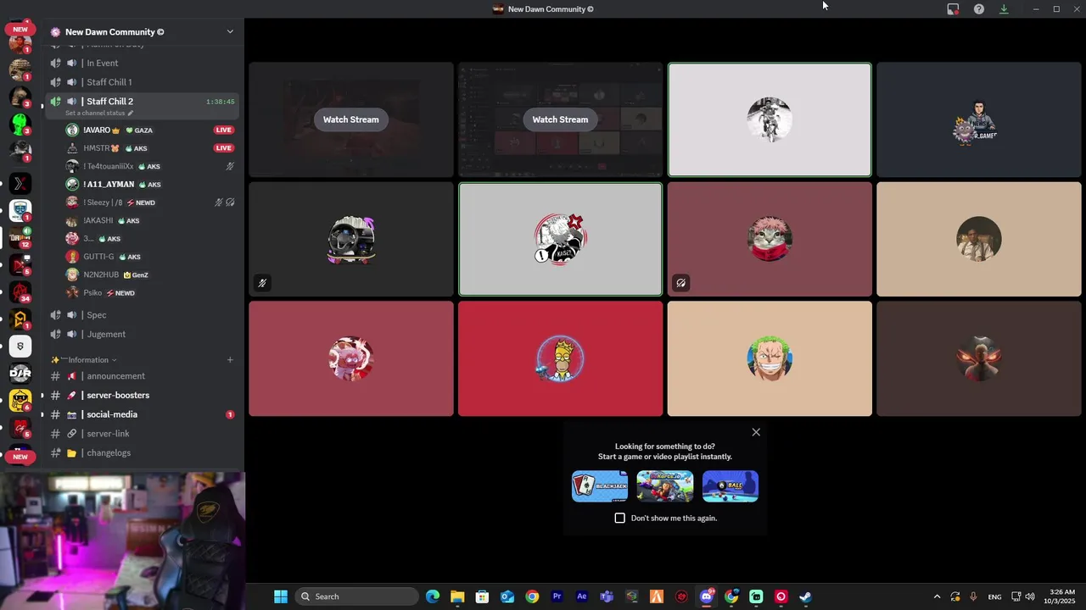Image resolution: width=1086 pixels, height=610 pixels.
Task: Click the microphone icon in system tray
Action: pyautogui.click(x=973, y=596)
